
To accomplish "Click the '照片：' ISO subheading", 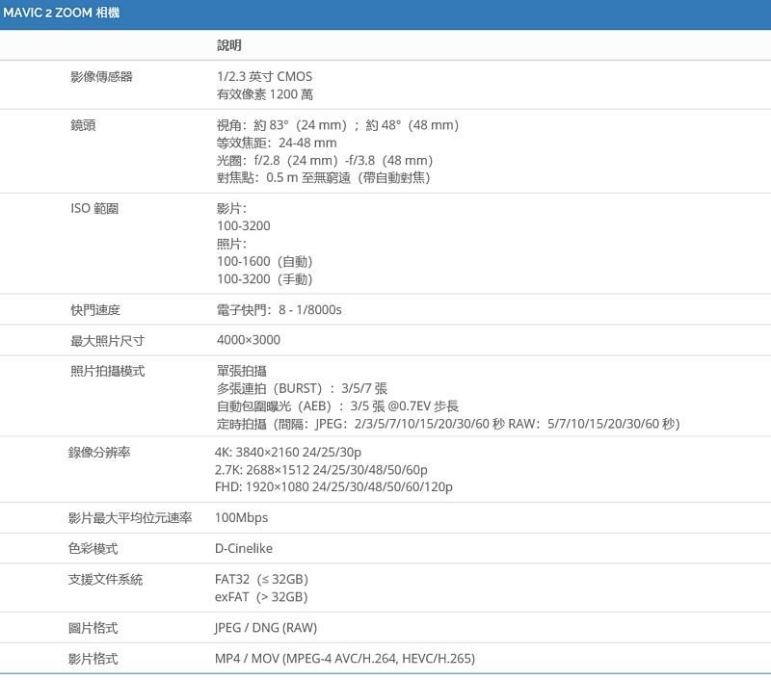I will click(x=231, y=244).
